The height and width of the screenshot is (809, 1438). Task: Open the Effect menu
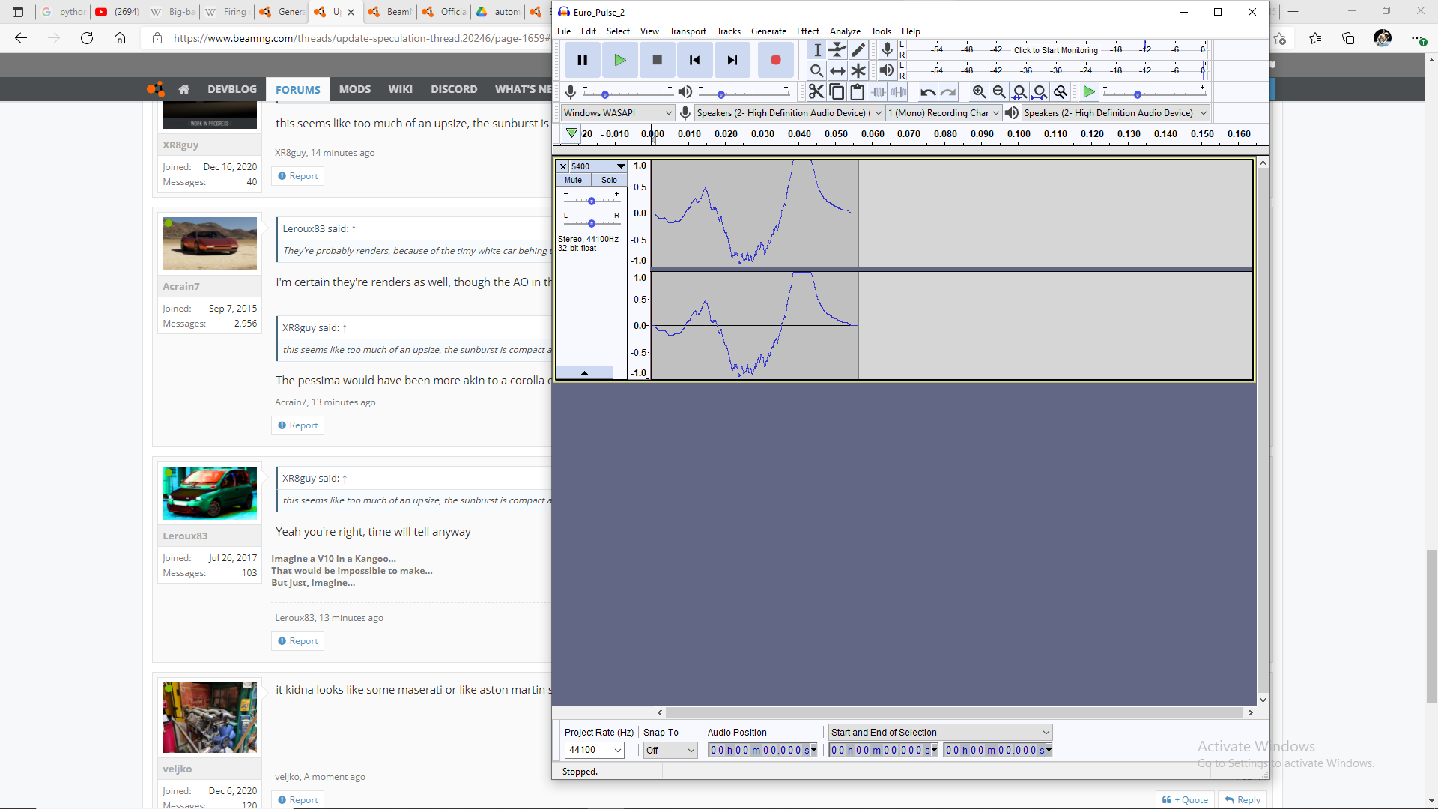[x=807, y=31]
